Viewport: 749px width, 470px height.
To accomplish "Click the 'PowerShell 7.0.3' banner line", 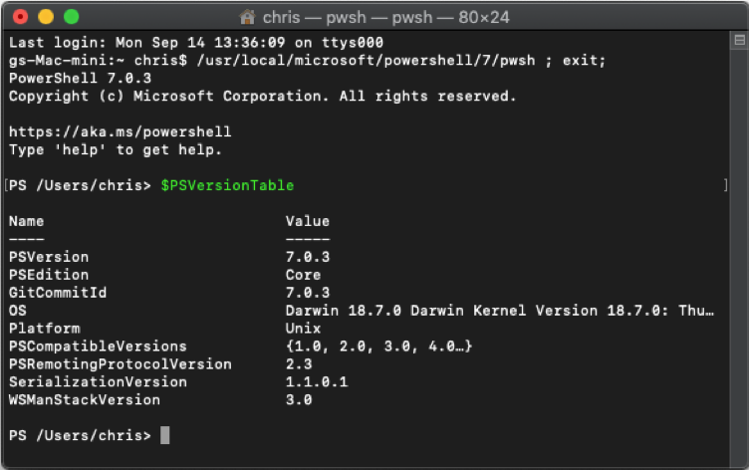I will 80,79.
